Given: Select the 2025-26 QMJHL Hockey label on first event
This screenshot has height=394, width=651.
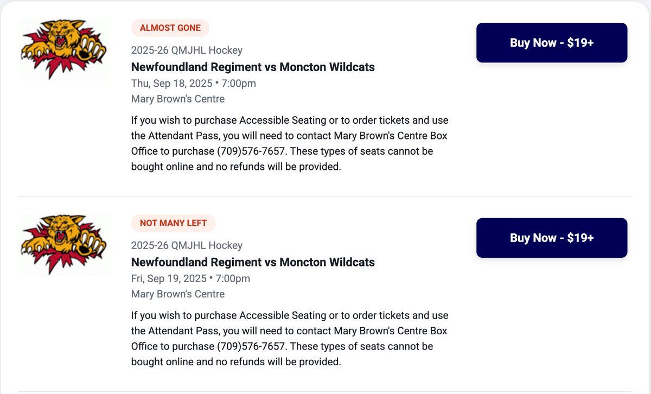Looking at the screenshot, I should [x=187, y=49].
